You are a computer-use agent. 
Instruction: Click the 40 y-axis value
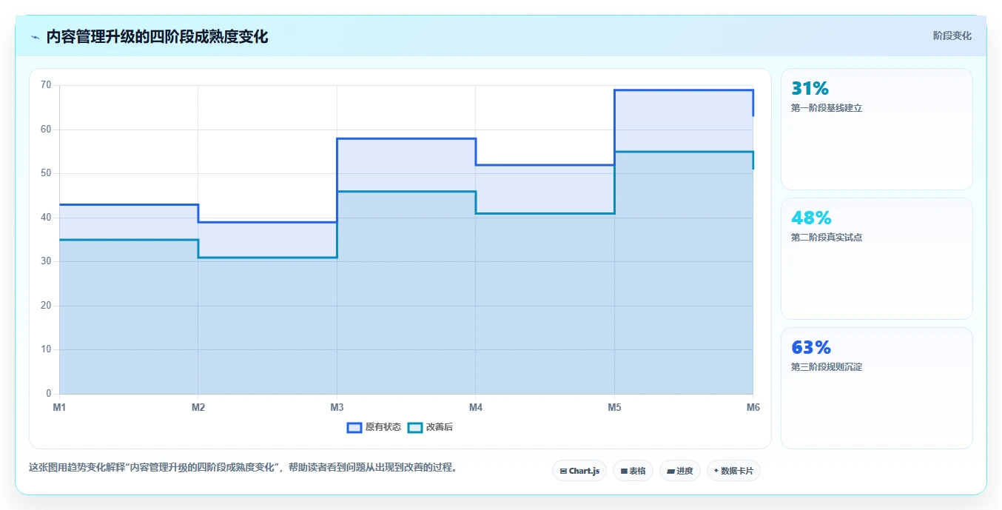click(x=46, y=218)
